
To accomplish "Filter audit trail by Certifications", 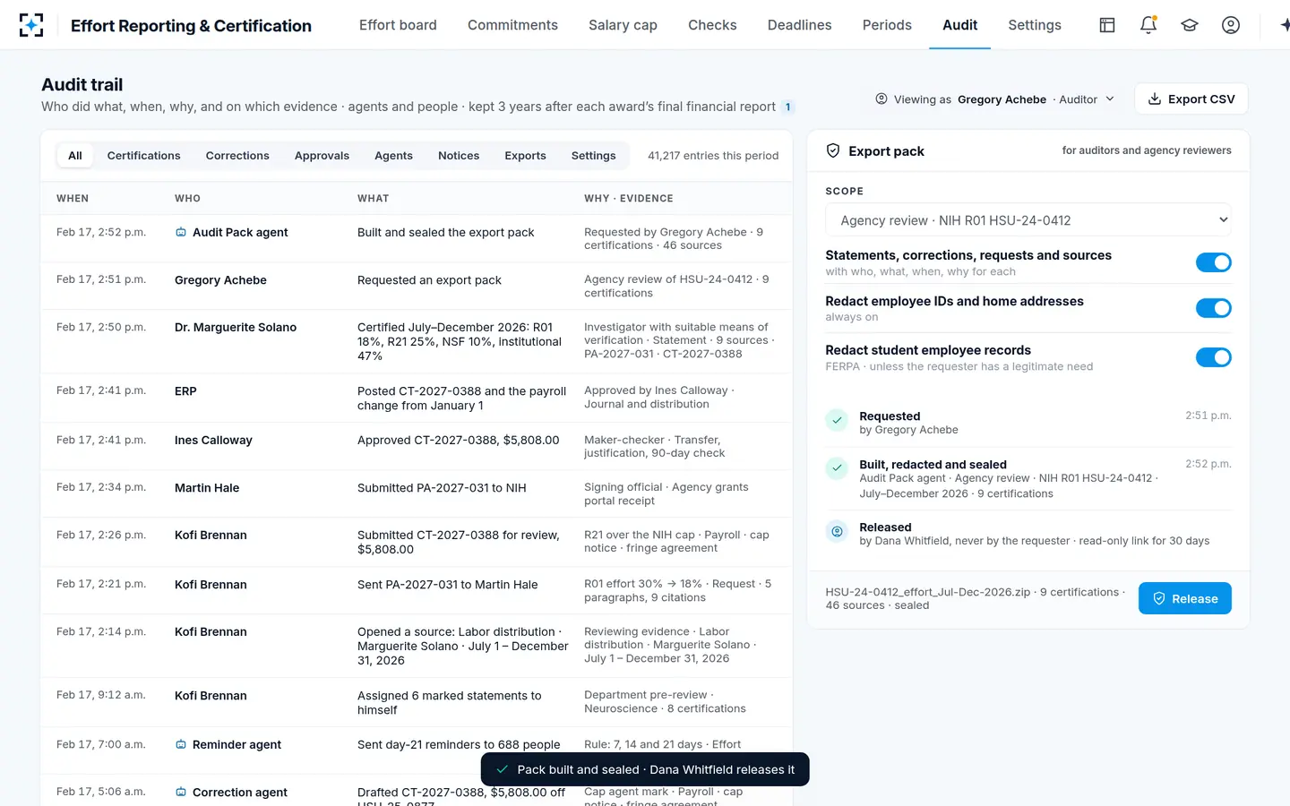I will click(x=144, y=156).
